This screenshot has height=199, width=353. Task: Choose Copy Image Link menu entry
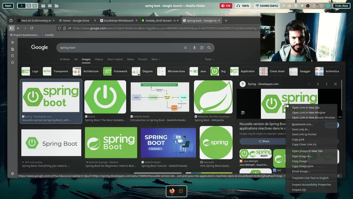[x=303, y=166]
